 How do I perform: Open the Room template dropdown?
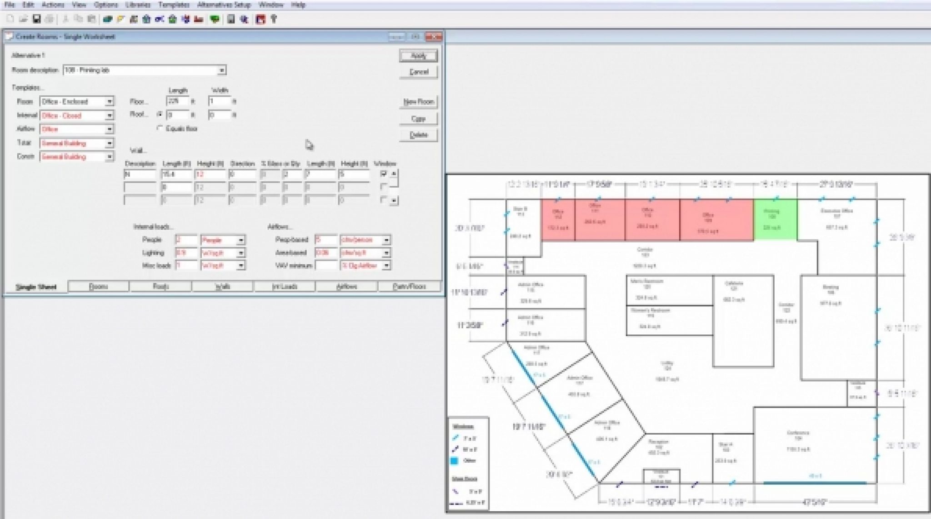click(109, 102)
